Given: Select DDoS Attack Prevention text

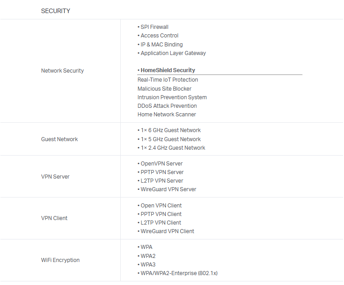Looking at the screenshot, I should point(167,106).
